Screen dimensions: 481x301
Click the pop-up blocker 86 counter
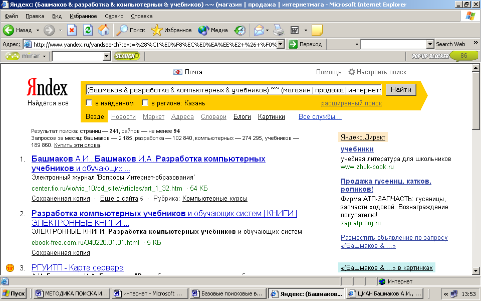[464, 56]
